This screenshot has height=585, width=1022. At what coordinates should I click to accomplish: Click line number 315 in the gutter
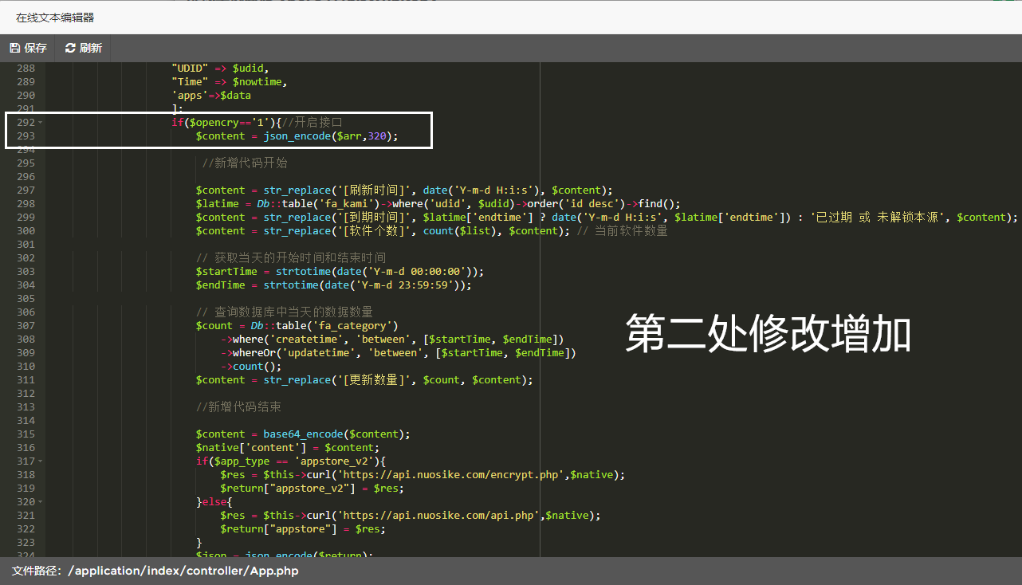coord(26,434)
